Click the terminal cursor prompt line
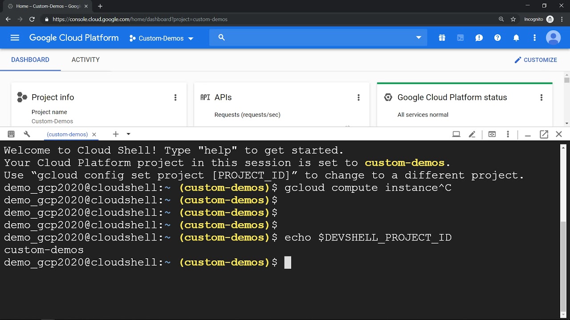 coord(147,262)
